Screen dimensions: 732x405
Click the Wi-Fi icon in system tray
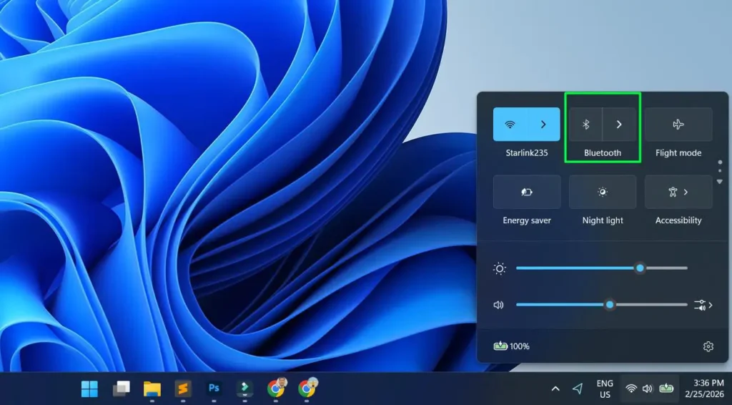click(x=631, y=389)
